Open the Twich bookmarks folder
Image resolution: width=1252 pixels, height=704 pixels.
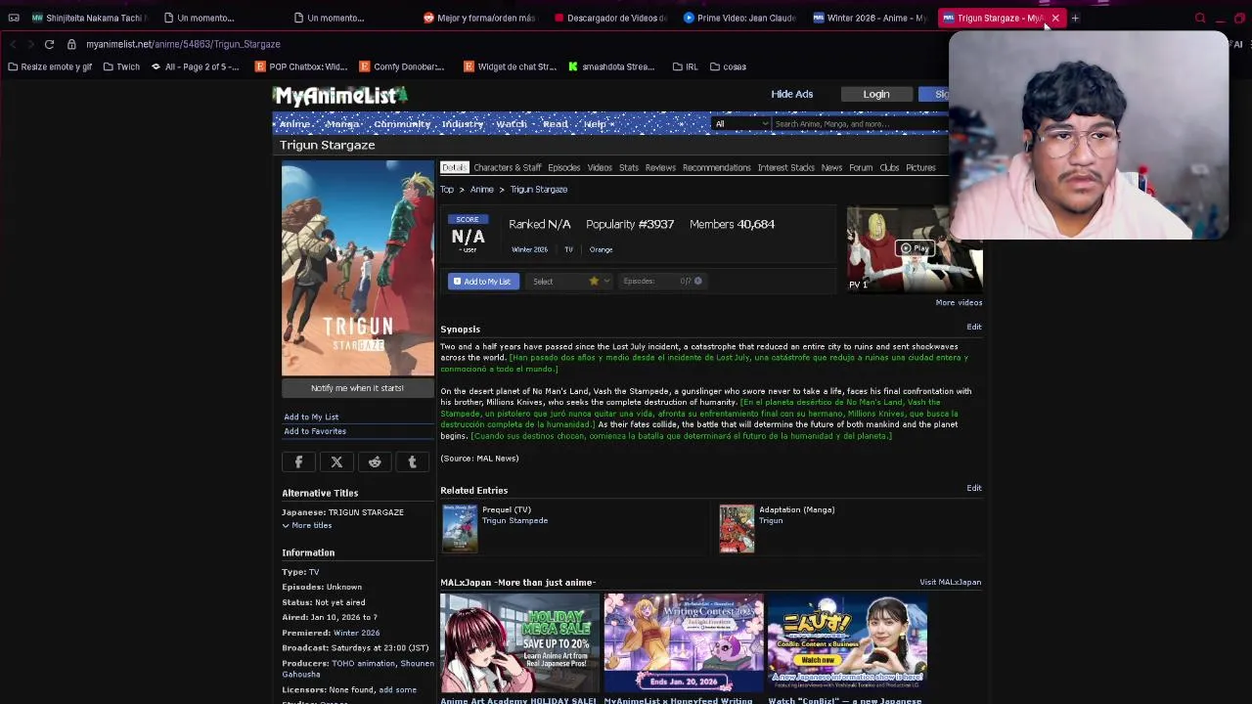(x=121, y=66)
